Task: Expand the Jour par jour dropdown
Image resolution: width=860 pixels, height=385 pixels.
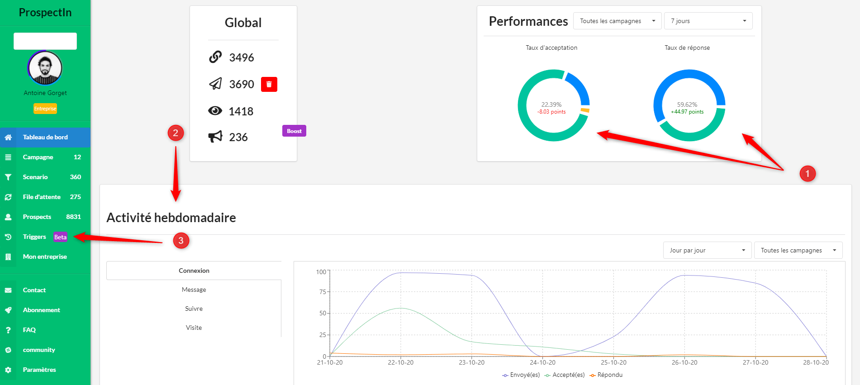Action: pos(707,250)
